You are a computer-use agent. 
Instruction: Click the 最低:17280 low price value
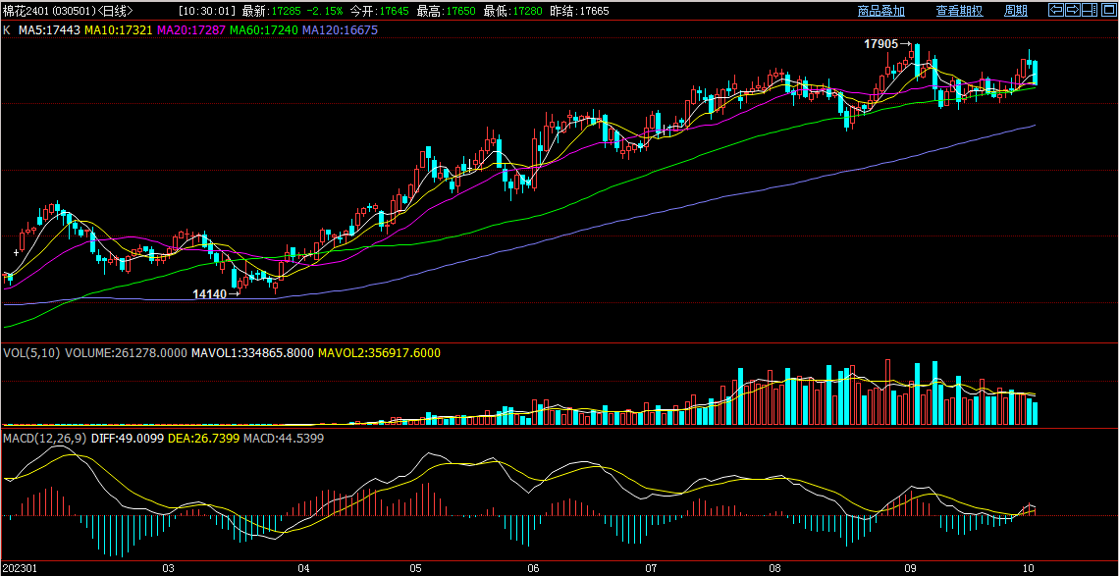point(513,11)
